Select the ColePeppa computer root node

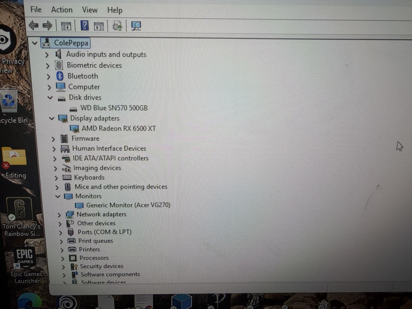71,43
